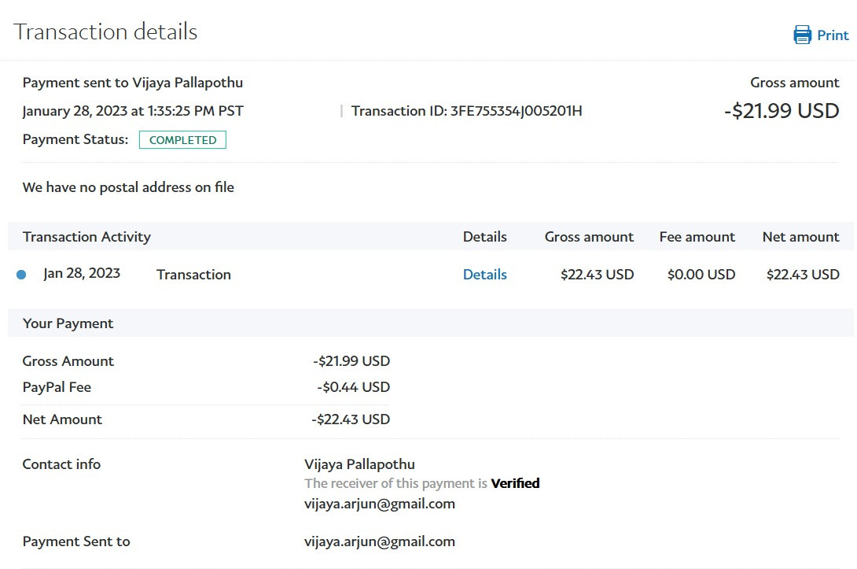Click the printer icon
Screen dimensions: 857x569
tap(802, 35)
